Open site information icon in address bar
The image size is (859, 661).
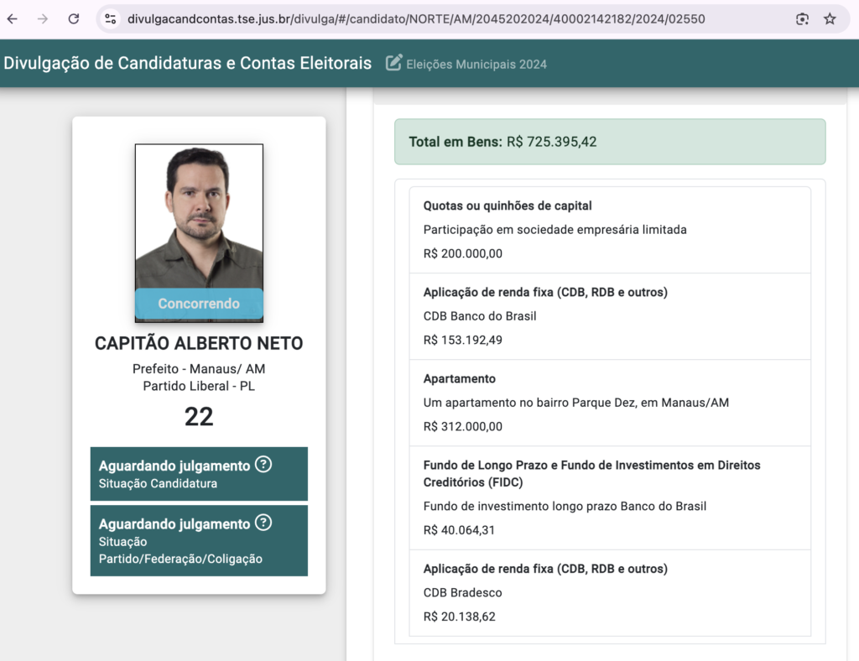coord(111,18)
